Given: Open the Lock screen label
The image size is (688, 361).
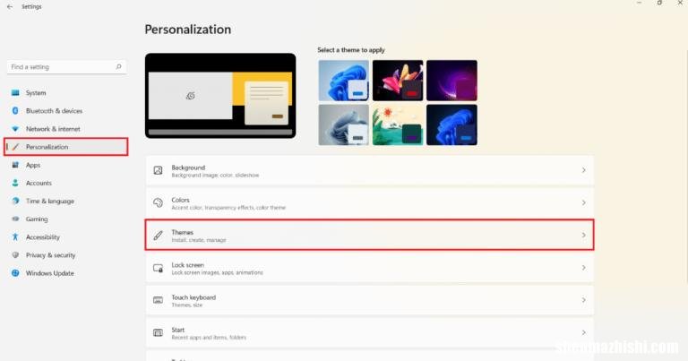Looking at the screenshot, I should click(x=187, y=265).
